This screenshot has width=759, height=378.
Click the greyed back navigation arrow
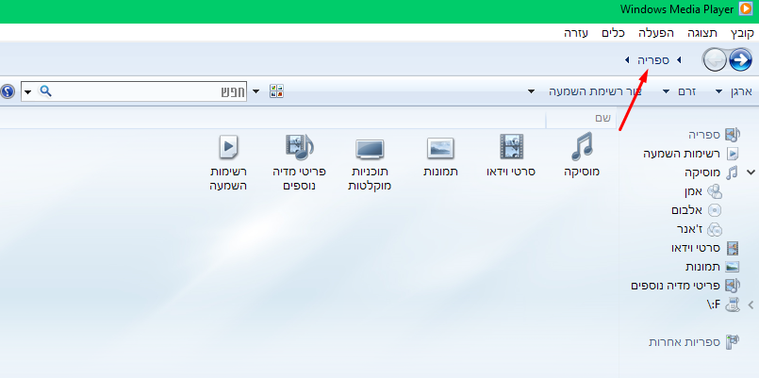[714, 60]
